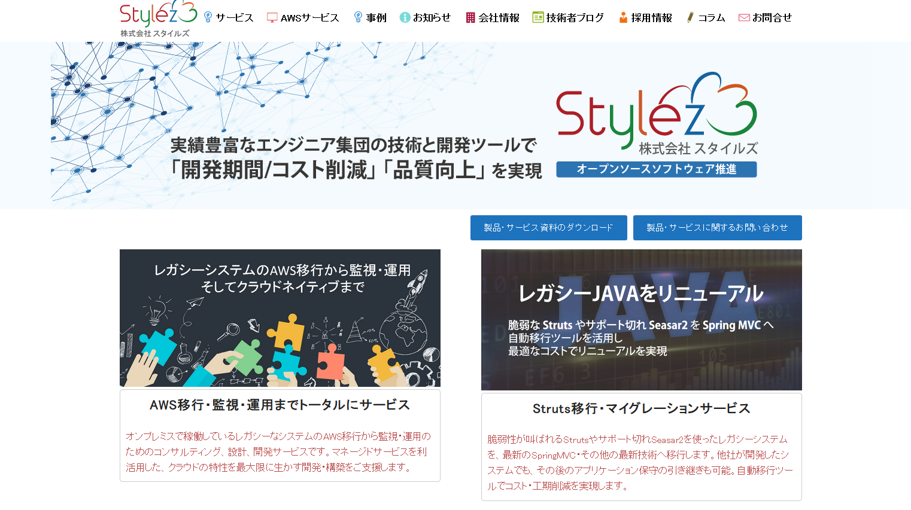911x510 pixels.
Task: Click 製品・サービス資料のダウンロード button
Action: pos(549,228)
